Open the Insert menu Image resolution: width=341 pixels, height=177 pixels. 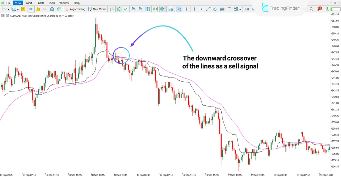coord(29,3)
